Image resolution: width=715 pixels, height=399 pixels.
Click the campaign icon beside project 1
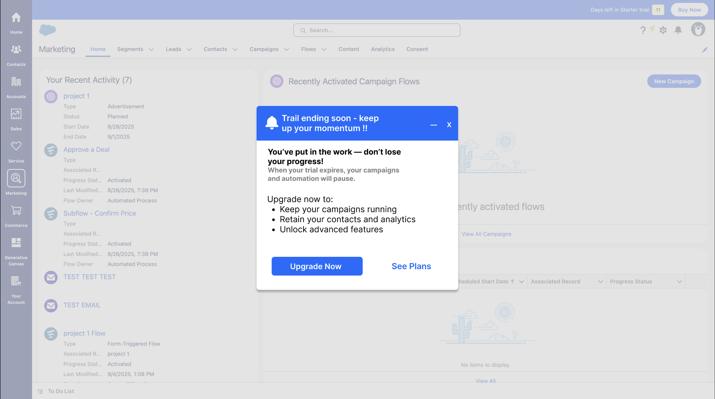click(x=51, y=96)
